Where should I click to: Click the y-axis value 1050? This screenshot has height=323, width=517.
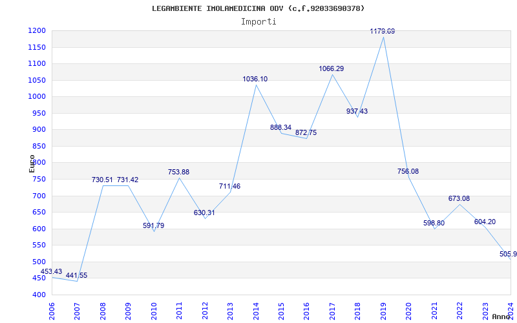pos(37,80)
